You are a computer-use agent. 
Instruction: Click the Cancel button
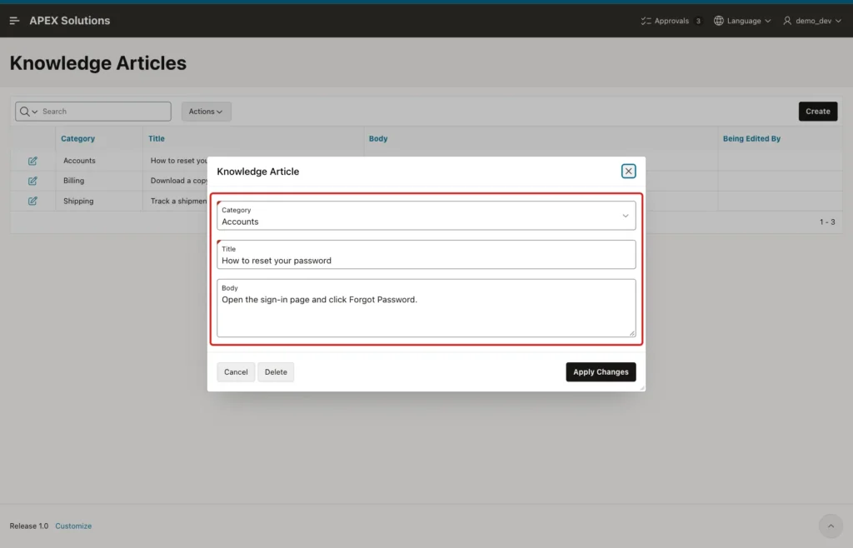point(236,371)
